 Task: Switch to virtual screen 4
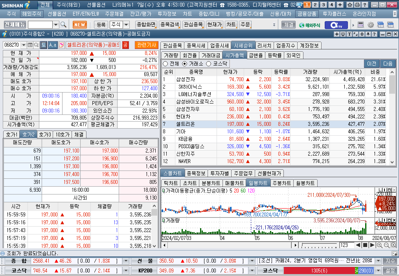[x=331, y=5]
